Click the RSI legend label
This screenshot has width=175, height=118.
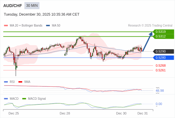pyautogui.click(x=12, y=82)
